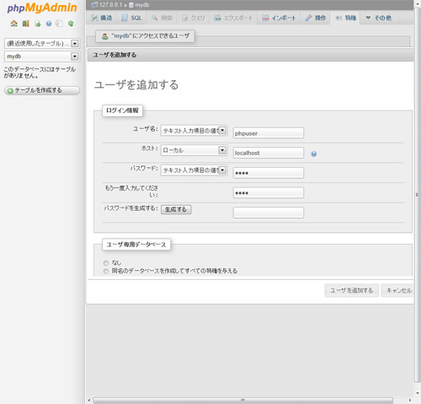Open "mydb"にアクセスできるユーザ link
This screenshot has height=404, width=421.
(145, 36)
